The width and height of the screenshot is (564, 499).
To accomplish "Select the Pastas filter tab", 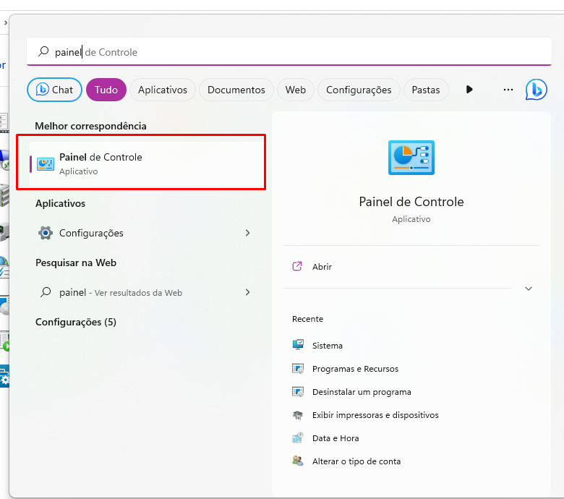I will [426, 90].
